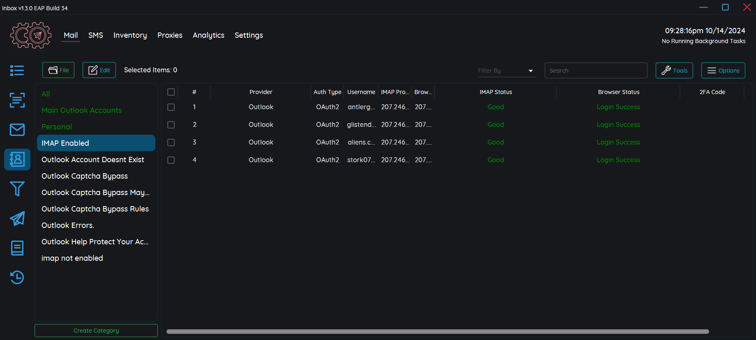Open the Inventory tab
Image resolution: width=756 pixels, height=340 pixels.
coord(130,35)
